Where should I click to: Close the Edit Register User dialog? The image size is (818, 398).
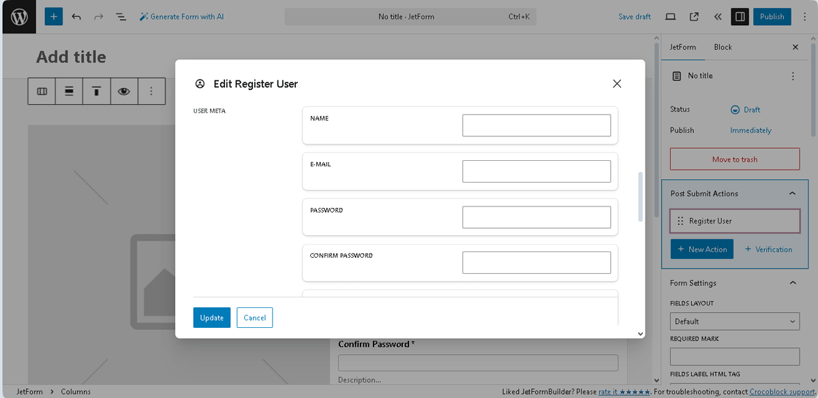pos(617,84)
